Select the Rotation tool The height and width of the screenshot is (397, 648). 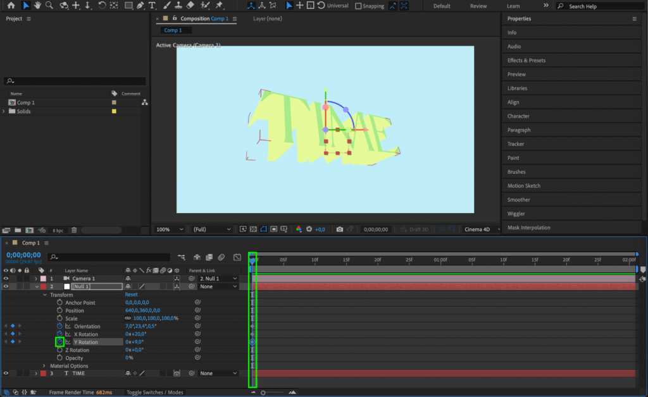(x=102, y=6)
